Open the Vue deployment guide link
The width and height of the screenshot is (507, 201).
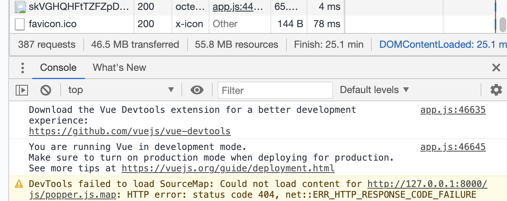[x=228, y=168]
